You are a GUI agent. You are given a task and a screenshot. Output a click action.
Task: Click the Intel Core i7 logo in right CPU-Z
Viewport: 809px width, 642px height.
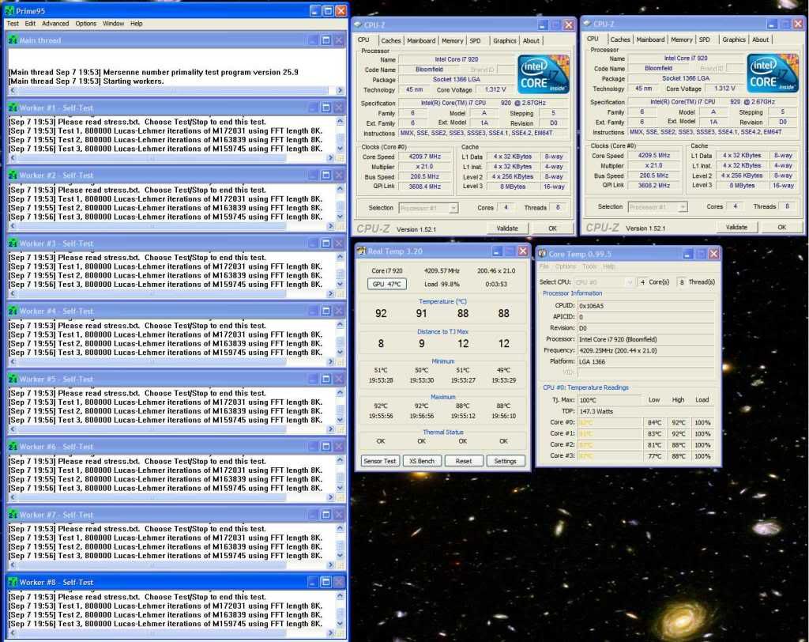point(773,73)
